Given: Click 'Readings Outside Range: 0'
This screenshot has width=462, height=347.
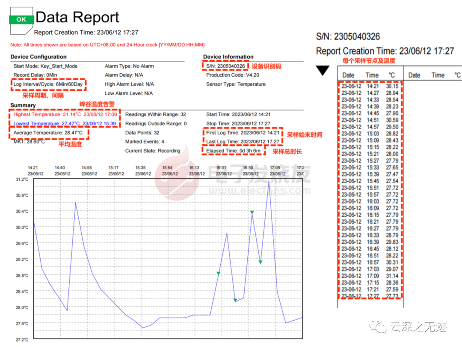Looking at the screenshot, I should [156, 124].
